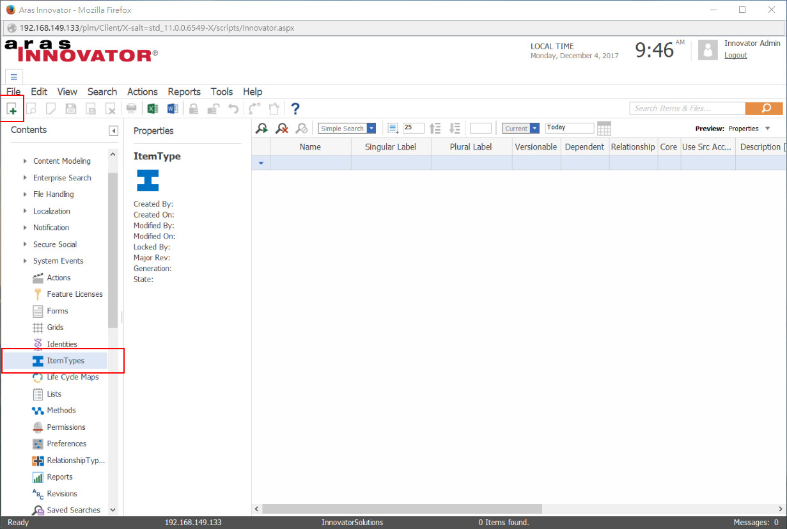Click the horizontal grid scrollbar
The width and height of the screenshot is (787, 529).
402,509
